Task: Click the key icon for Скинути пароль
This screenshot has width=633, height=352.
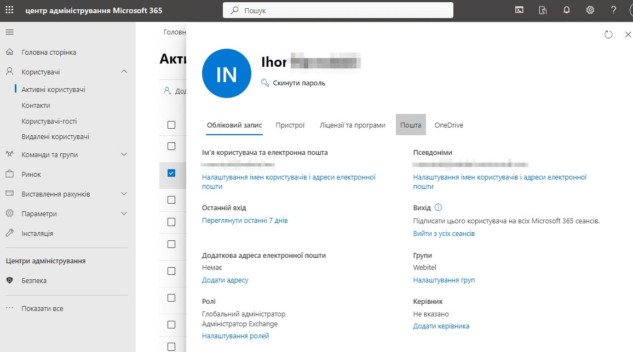Action: [x=265, y=83]
